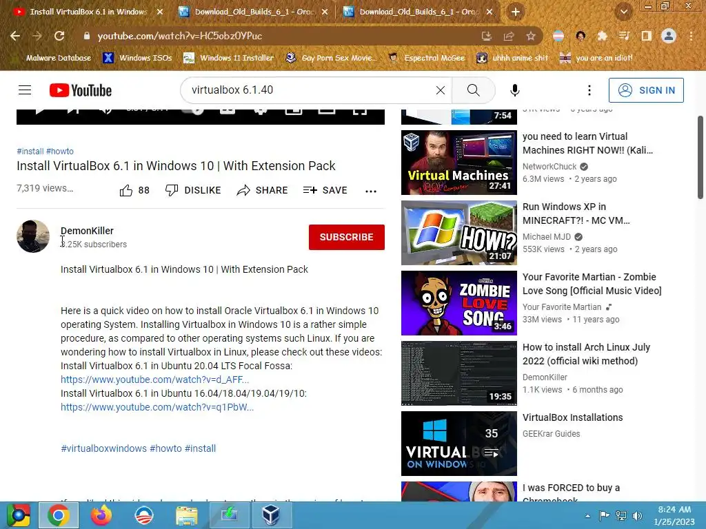
Task: Open the Windows ISOs bookmark
Action: click(x=138, y=58)
